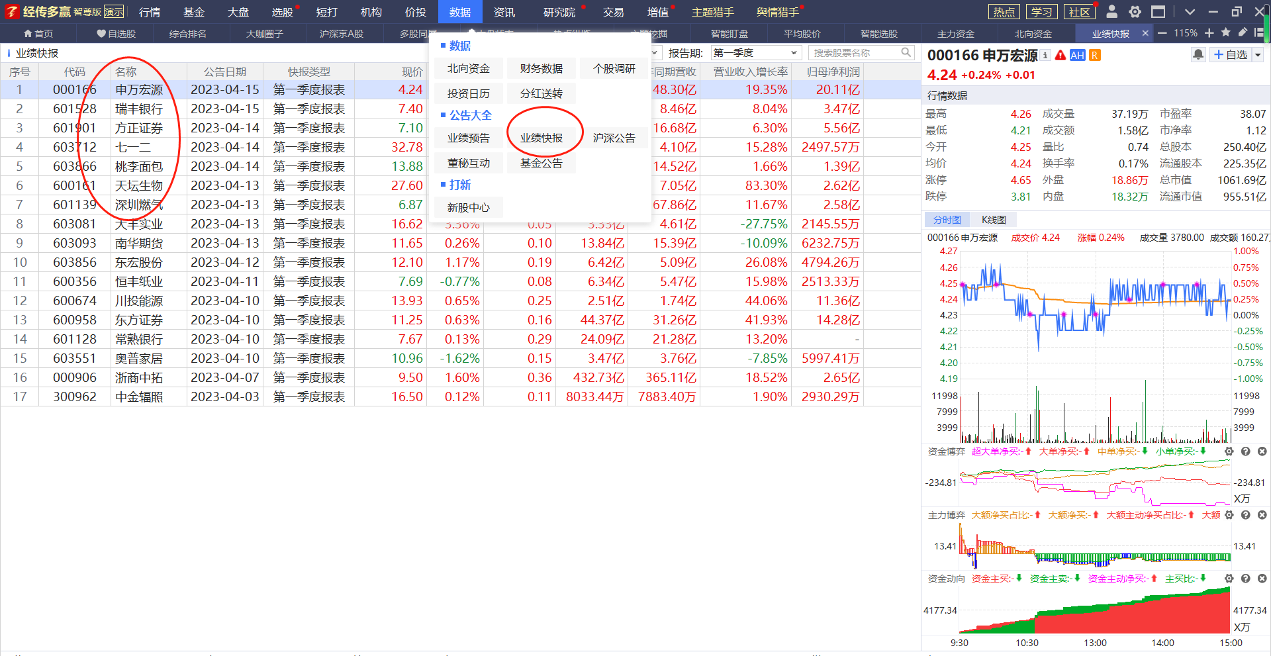The height and width of the screenshot is (656, 1271).
Task: Click the favorite star icon
Action: pos(1225,32)
